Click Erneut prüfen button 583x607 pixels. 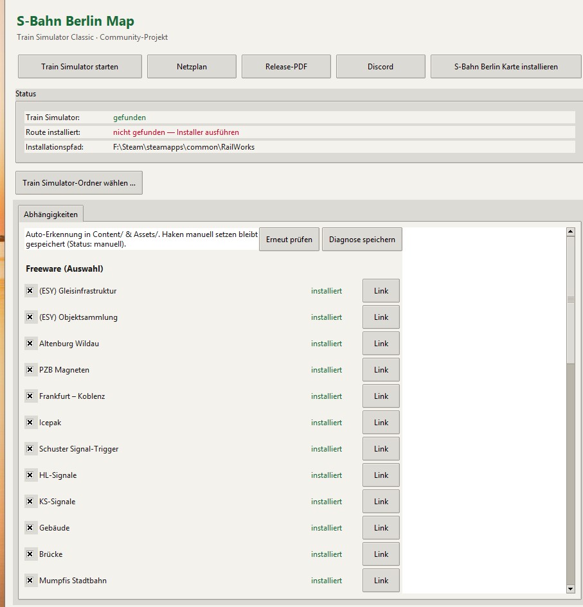[x=289, y=239]
